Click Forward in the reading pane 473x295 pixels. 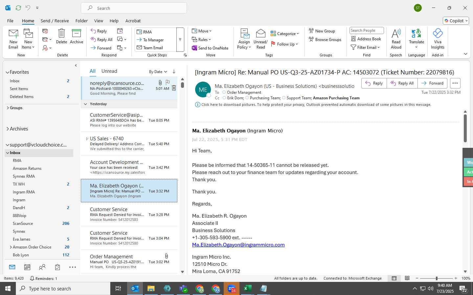(432, 83)
